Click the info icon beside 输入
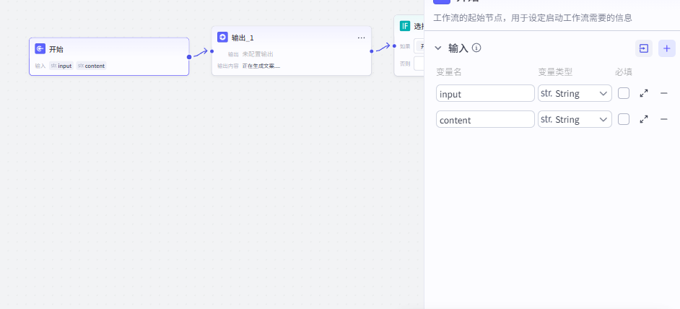Viewport: 680px width, 309px height. pos(476,48)
